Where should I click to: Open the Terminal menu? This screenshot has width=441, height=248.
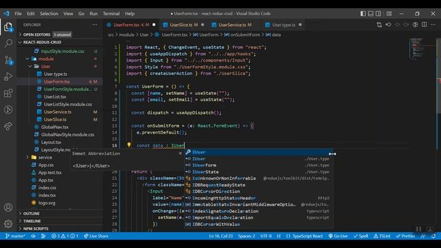(x=111, y=14)
